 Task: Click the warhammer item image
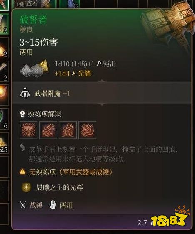pyautogui.click(x=167, y=25)
